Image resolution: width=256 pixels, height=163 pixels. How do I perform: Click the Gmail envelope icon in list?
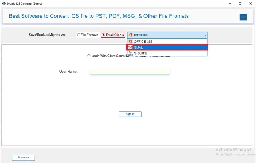click(x=130, y=47)
